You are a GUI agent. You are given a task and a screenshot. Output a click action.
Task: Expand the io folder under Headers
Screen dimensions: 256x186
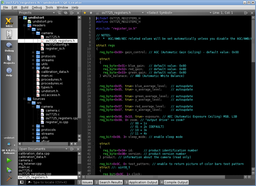tap(33, 52)
